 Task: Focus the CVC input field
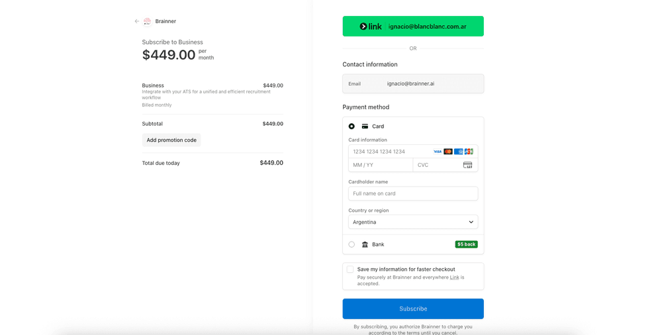pyautogui.click(x=446, y=165)
